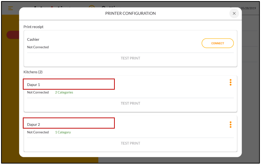Run TEST PRINT for Dapur 2
Image resolution: width=262 pixels, height=165 pixels.
(x=130, y=144)
